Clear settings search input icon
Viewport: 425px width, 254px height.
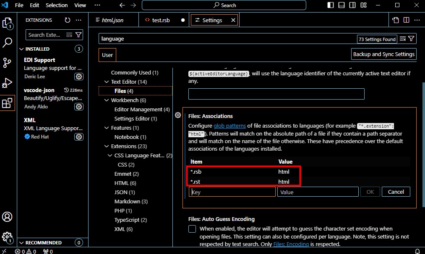403,39
